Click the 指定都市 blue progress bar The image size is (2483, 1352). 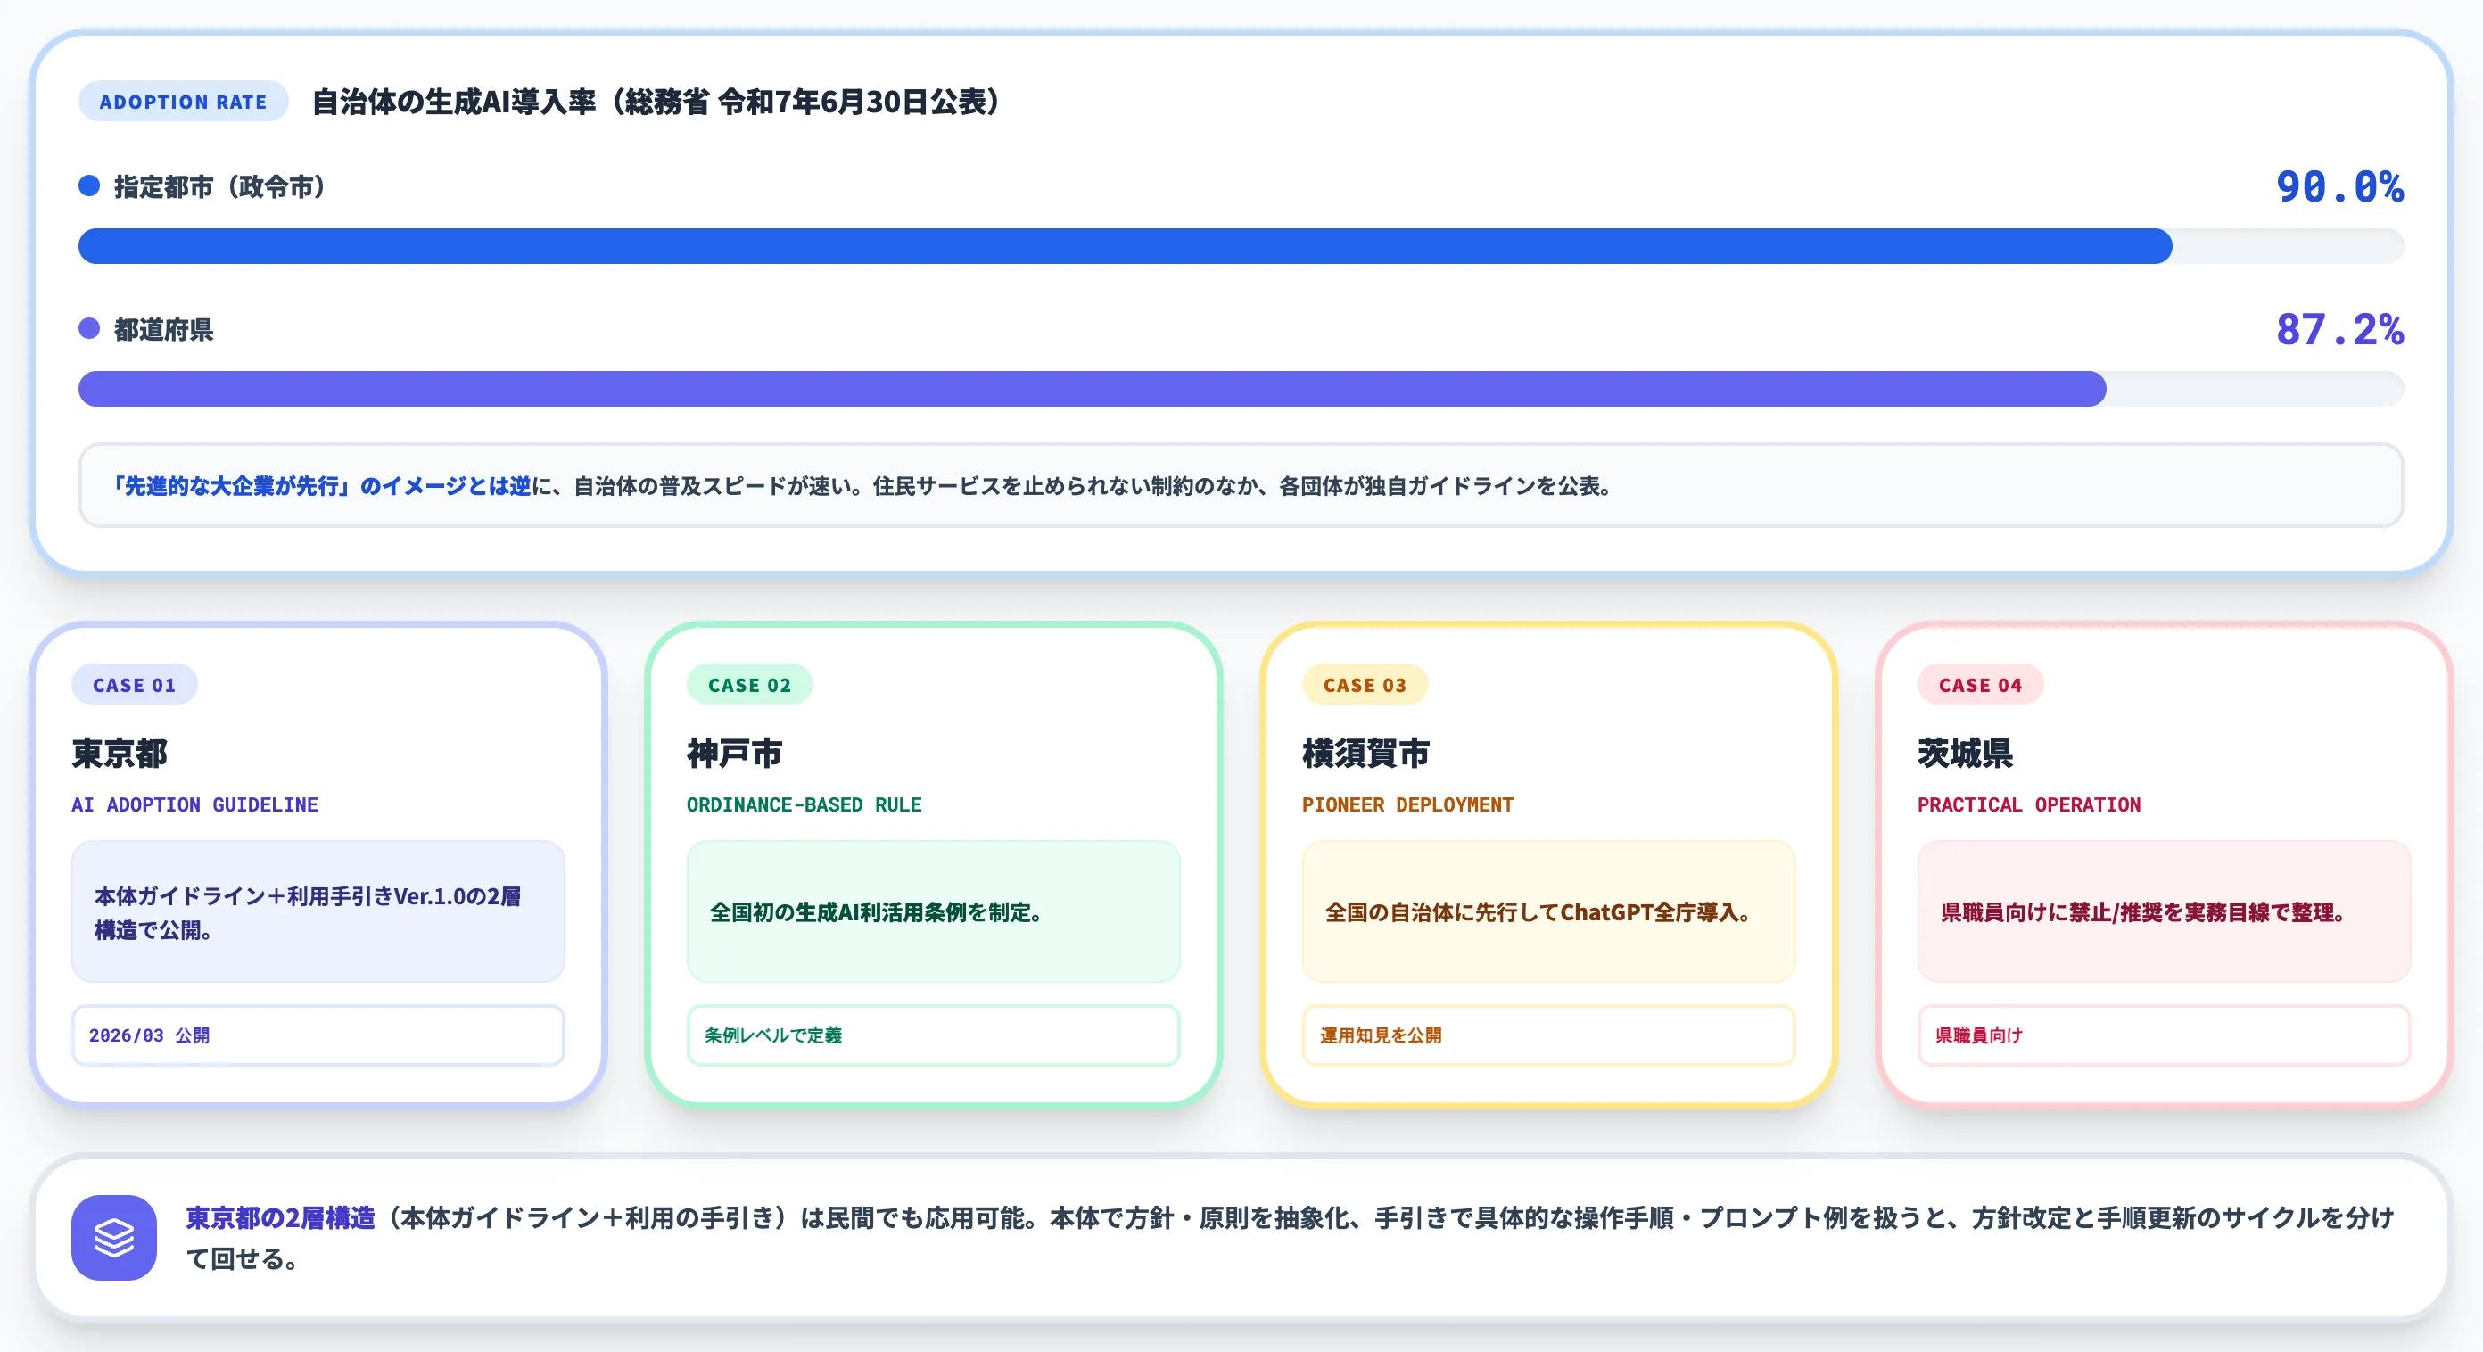click(1241, 246)
